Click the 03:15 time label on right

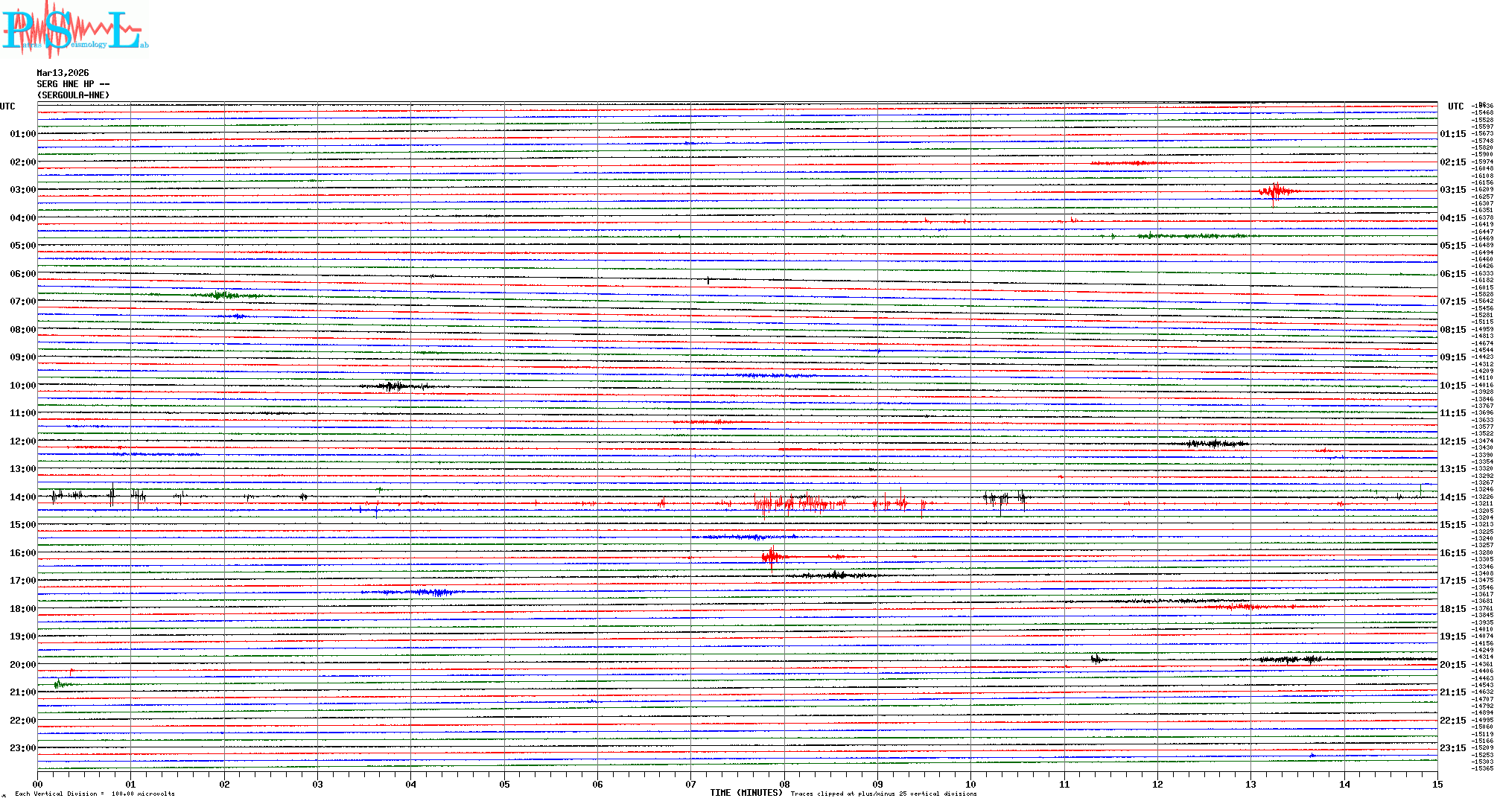(x=1452, y=190)
